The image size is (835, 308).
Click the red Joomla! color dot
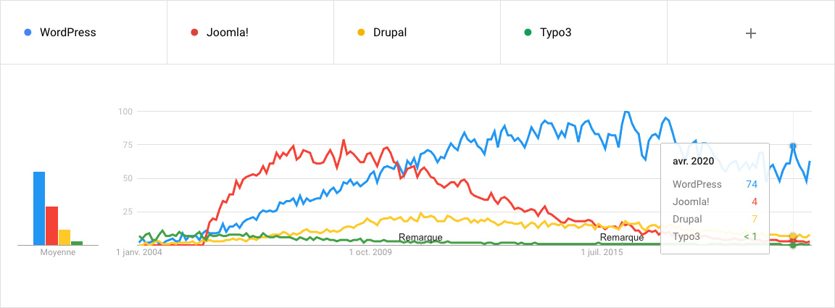194,33
